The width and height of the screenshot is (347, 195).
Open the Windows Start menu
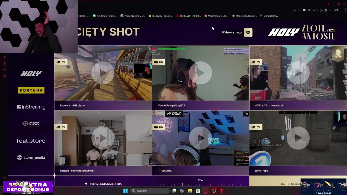(x=126, y=191)
